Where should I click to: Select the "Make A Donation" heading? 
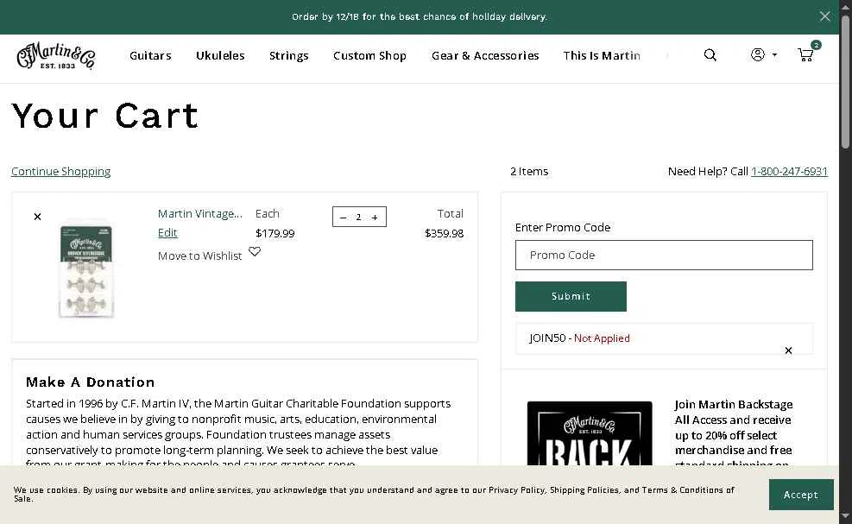click(90, 382)
